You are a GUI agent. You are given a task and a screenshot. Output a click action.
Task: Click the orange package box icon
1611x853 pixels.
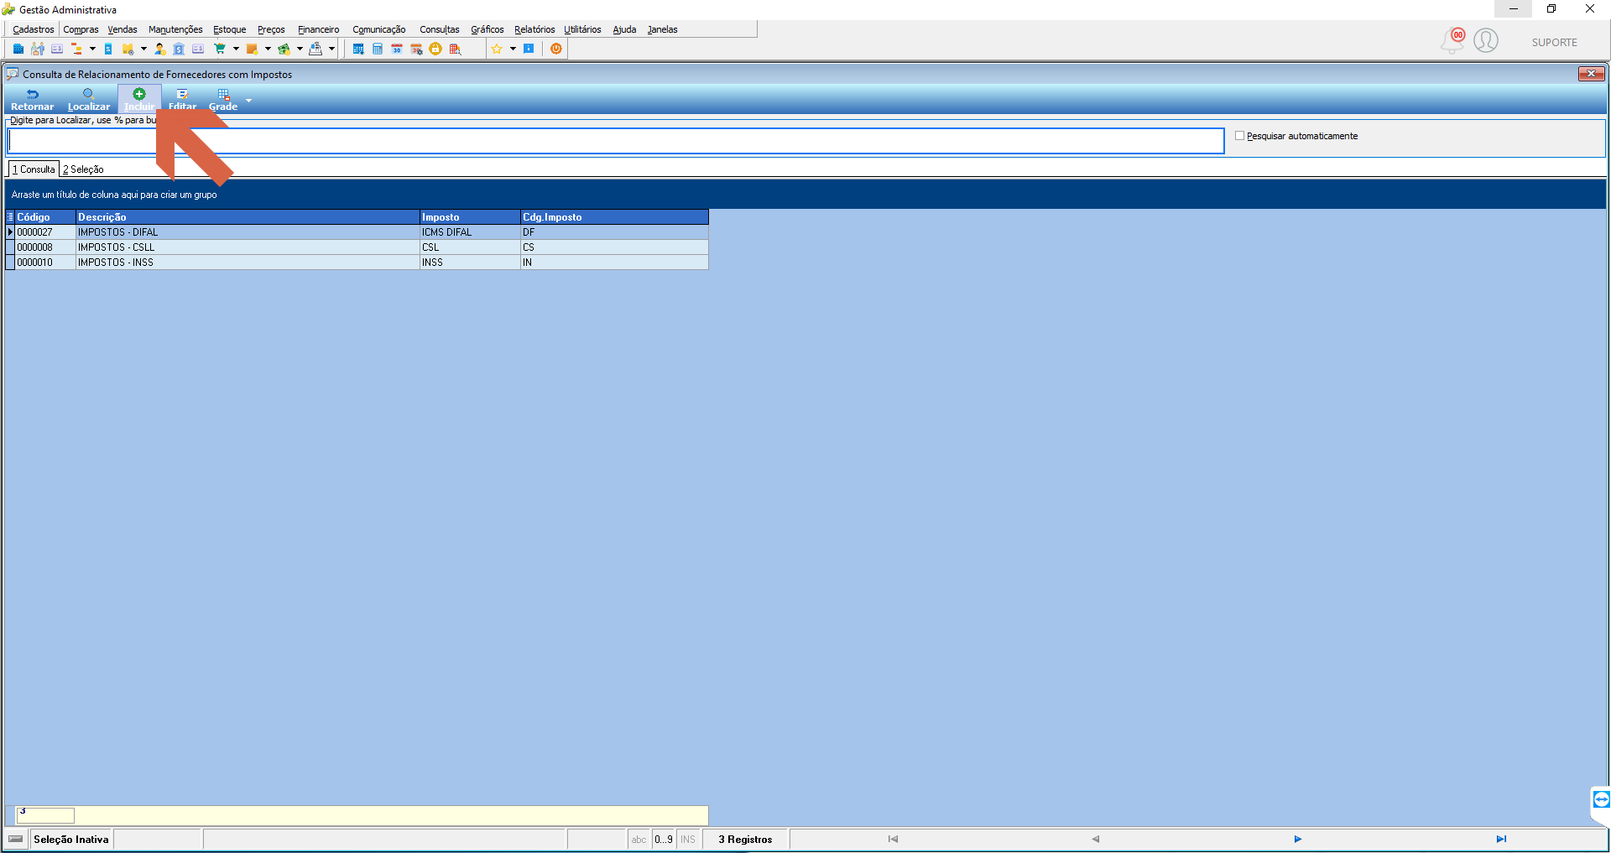[252, 49]
